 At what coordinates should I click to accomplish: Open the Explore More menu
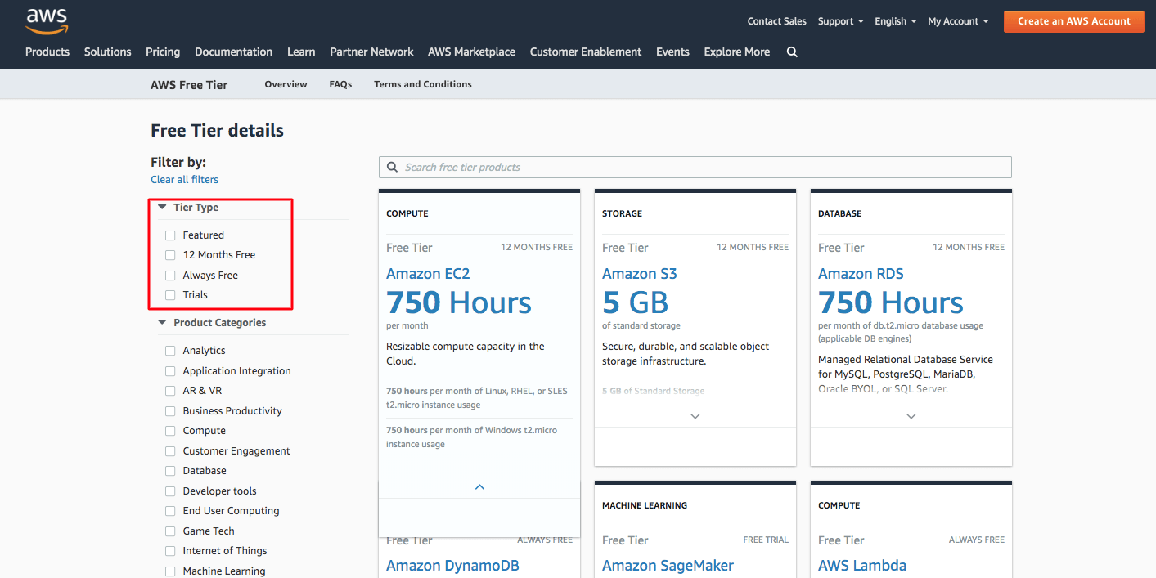[737, 52]
